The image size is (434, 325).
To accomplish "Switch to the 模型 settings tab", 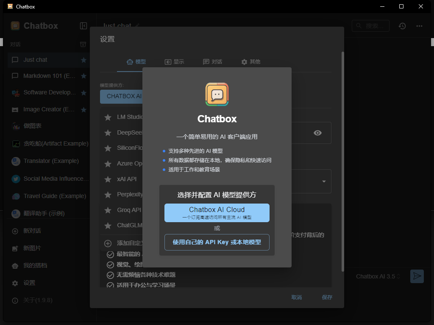I will point(136,62).
